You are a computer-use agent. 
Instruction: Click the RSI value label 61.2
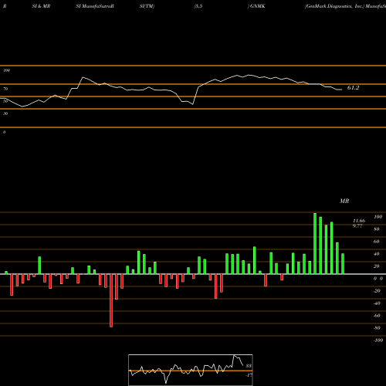[353, 88]
